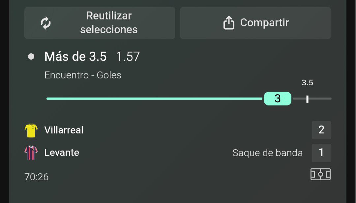
Task: Click the Encuentro - Goles market label
Action: click(83, 75)
